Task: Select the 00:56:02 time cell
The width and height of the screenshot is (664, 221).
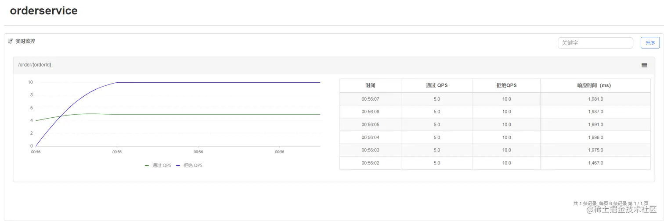Action: click(370, 163)
